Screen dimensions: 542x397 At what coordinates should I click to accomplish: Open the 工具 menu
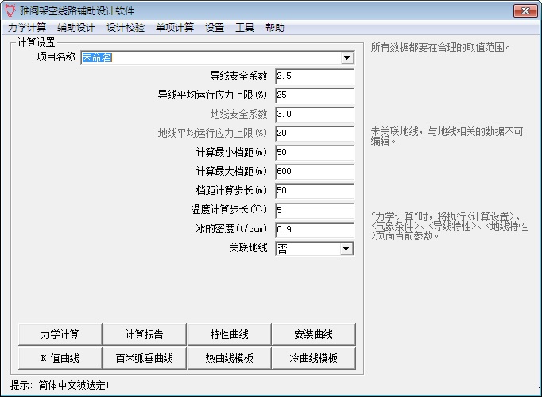pos(245,27)
